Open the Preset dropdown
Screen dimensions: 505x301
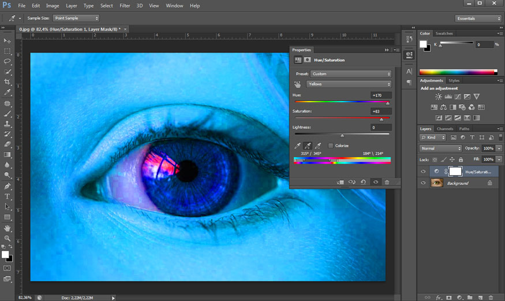click(x=351, y=74)
